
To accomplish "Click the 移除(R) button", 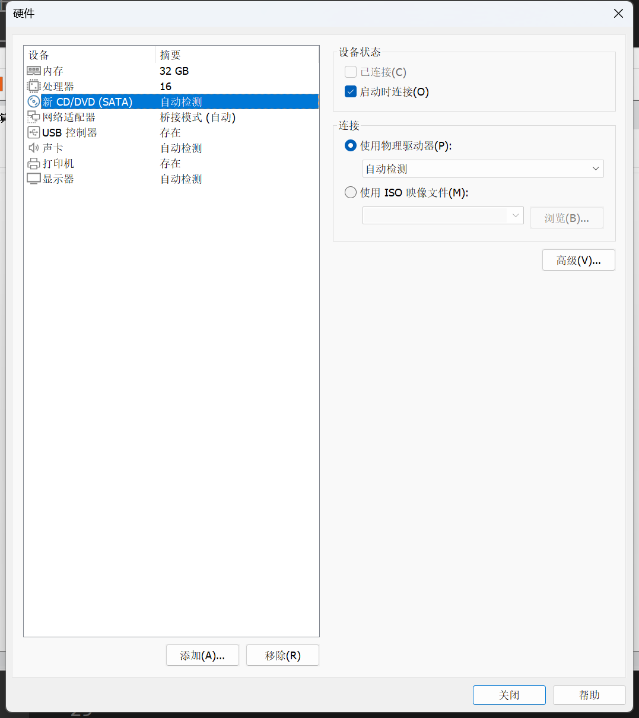I will (282, 655).
